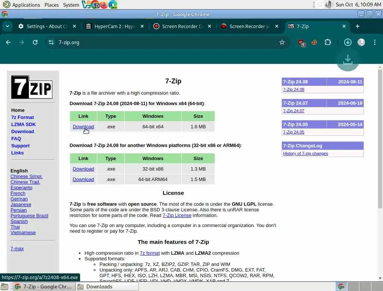Open the Links sidebar link
Image resolution: width=383 pixels, height=291 pixels.
click(x=17, y=153)
